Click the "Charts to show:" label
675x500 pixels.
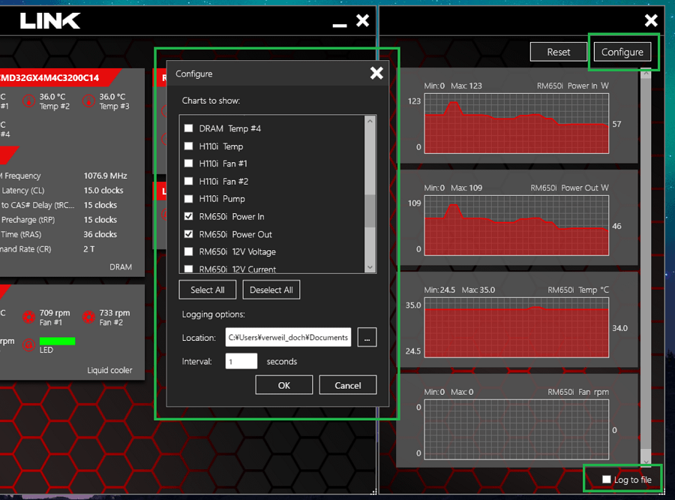(x=211, y=101)
